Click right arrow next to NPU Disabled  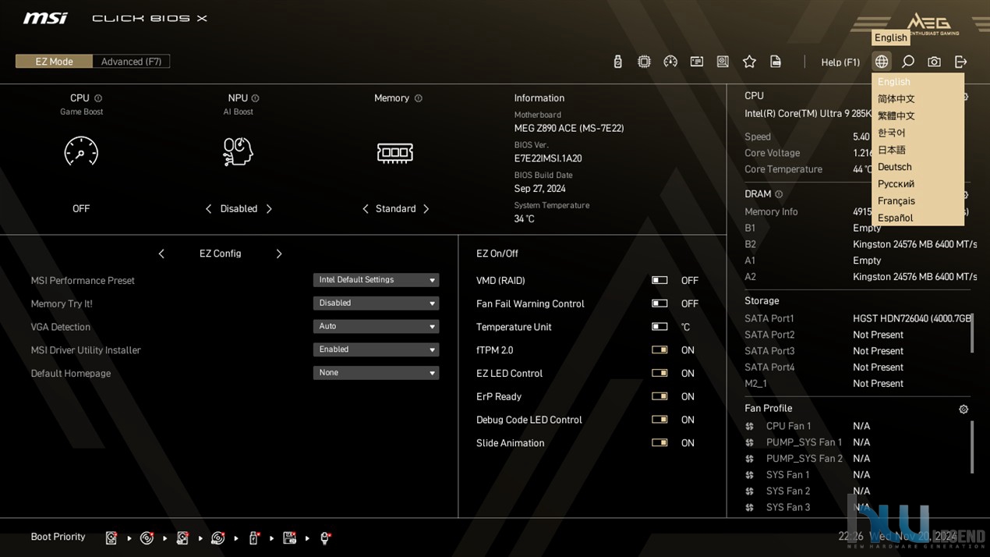[x=269, y=209]
